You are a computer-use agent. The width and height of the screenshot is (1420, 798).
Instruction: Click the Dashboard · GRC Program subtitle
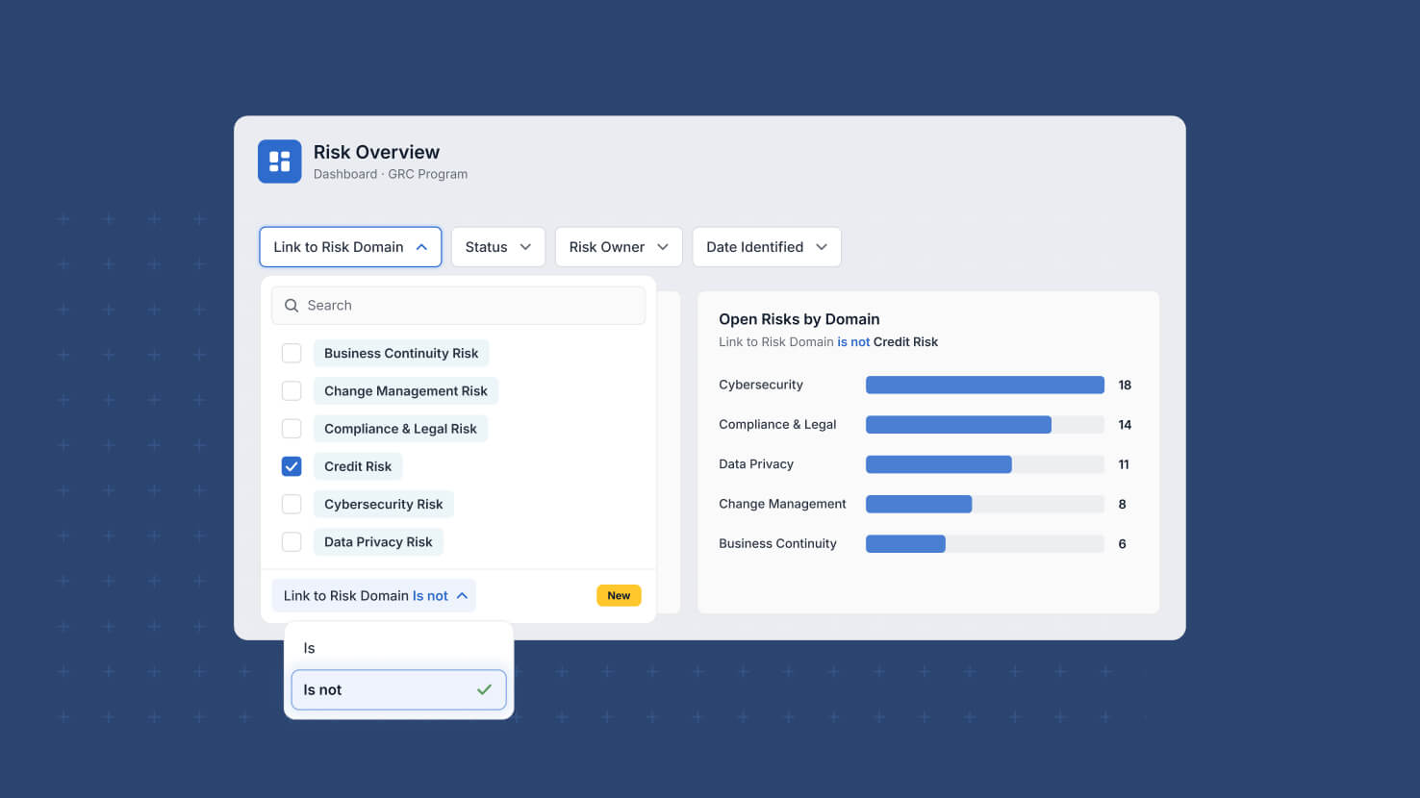click(391, 174)
